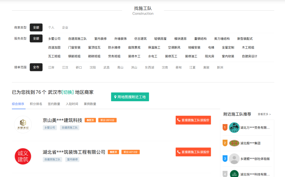
Task: Click the second-ranked 湖北殷 集团 avatar
Action: pyautogui.click(x=234, y=143)
